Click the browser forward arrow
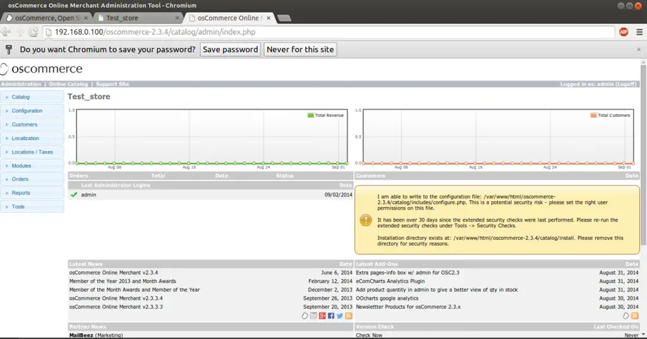This screenshot has width=647, height=339. click(20, 32)
